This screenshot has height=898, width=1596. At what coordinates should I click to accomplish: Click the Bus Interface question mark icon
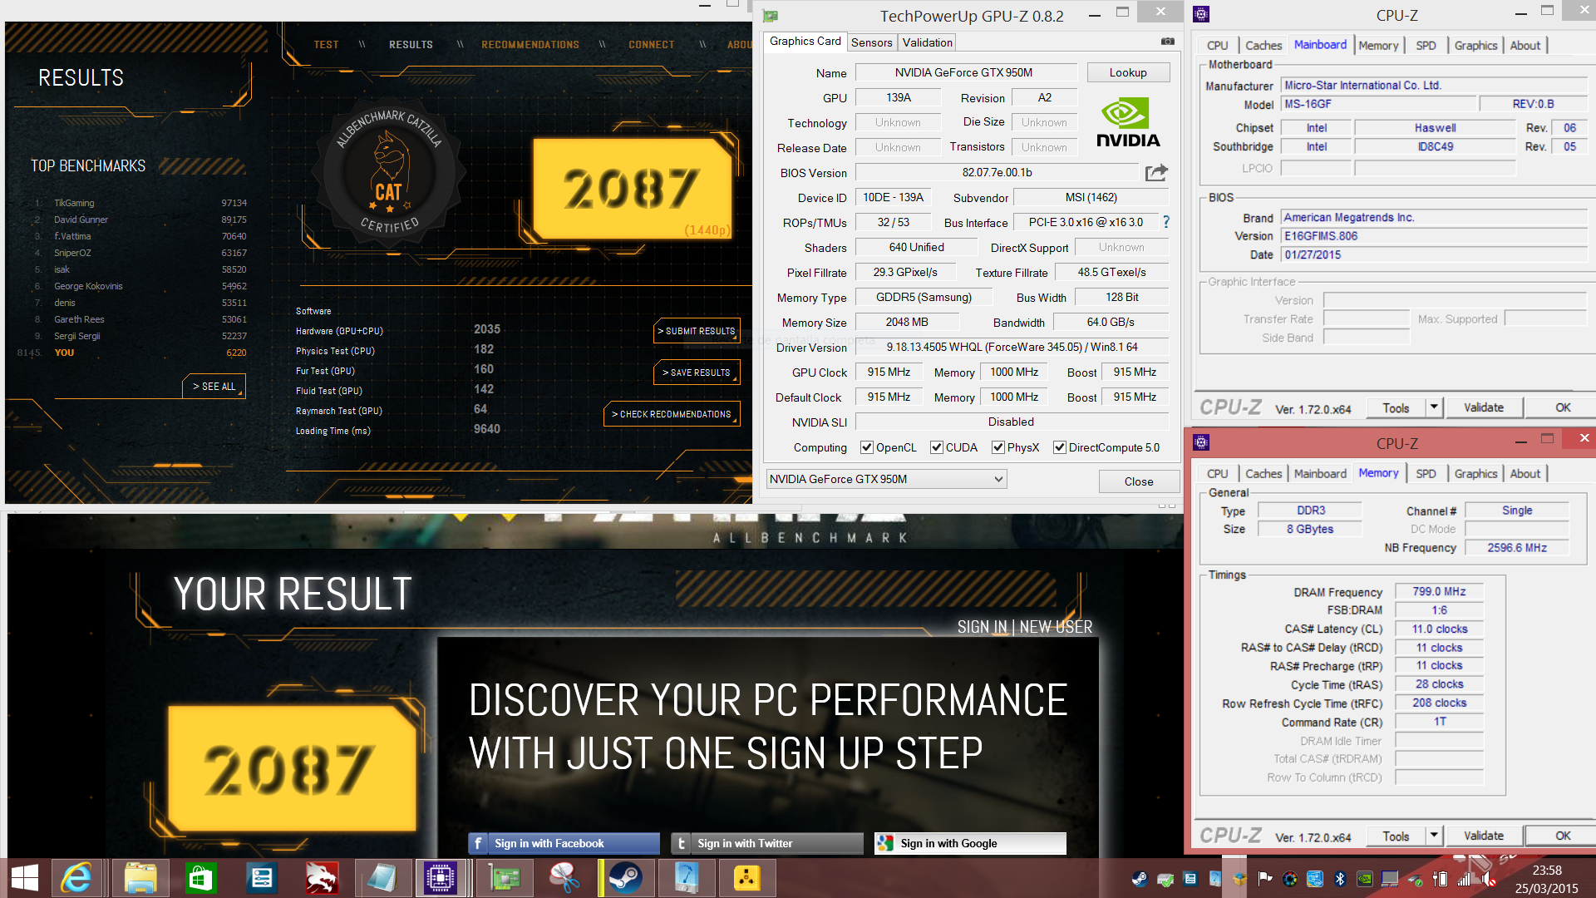click(x=1166, y=222)
